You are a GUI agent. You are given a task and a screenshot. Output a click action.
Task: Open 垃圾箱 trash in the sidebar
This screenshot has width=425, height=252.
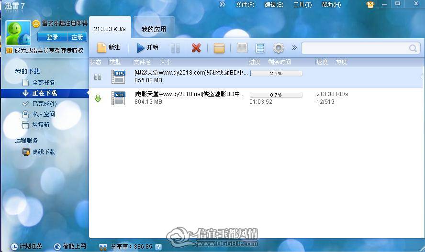(41, 125)
